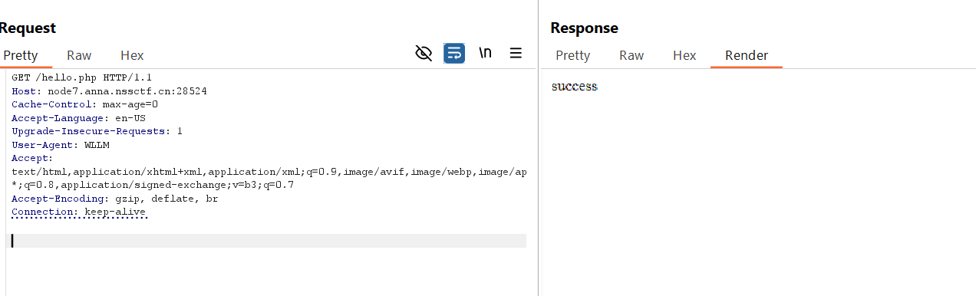Image resolution: width=976 pixels, height=296 pixels.
Task: Open the Request hamburger options menu
Action: pos(516,54)
